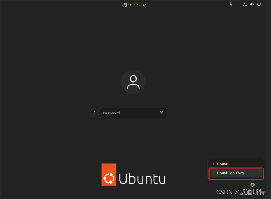
Task: Go back to the user list
Action: (94, 113)
